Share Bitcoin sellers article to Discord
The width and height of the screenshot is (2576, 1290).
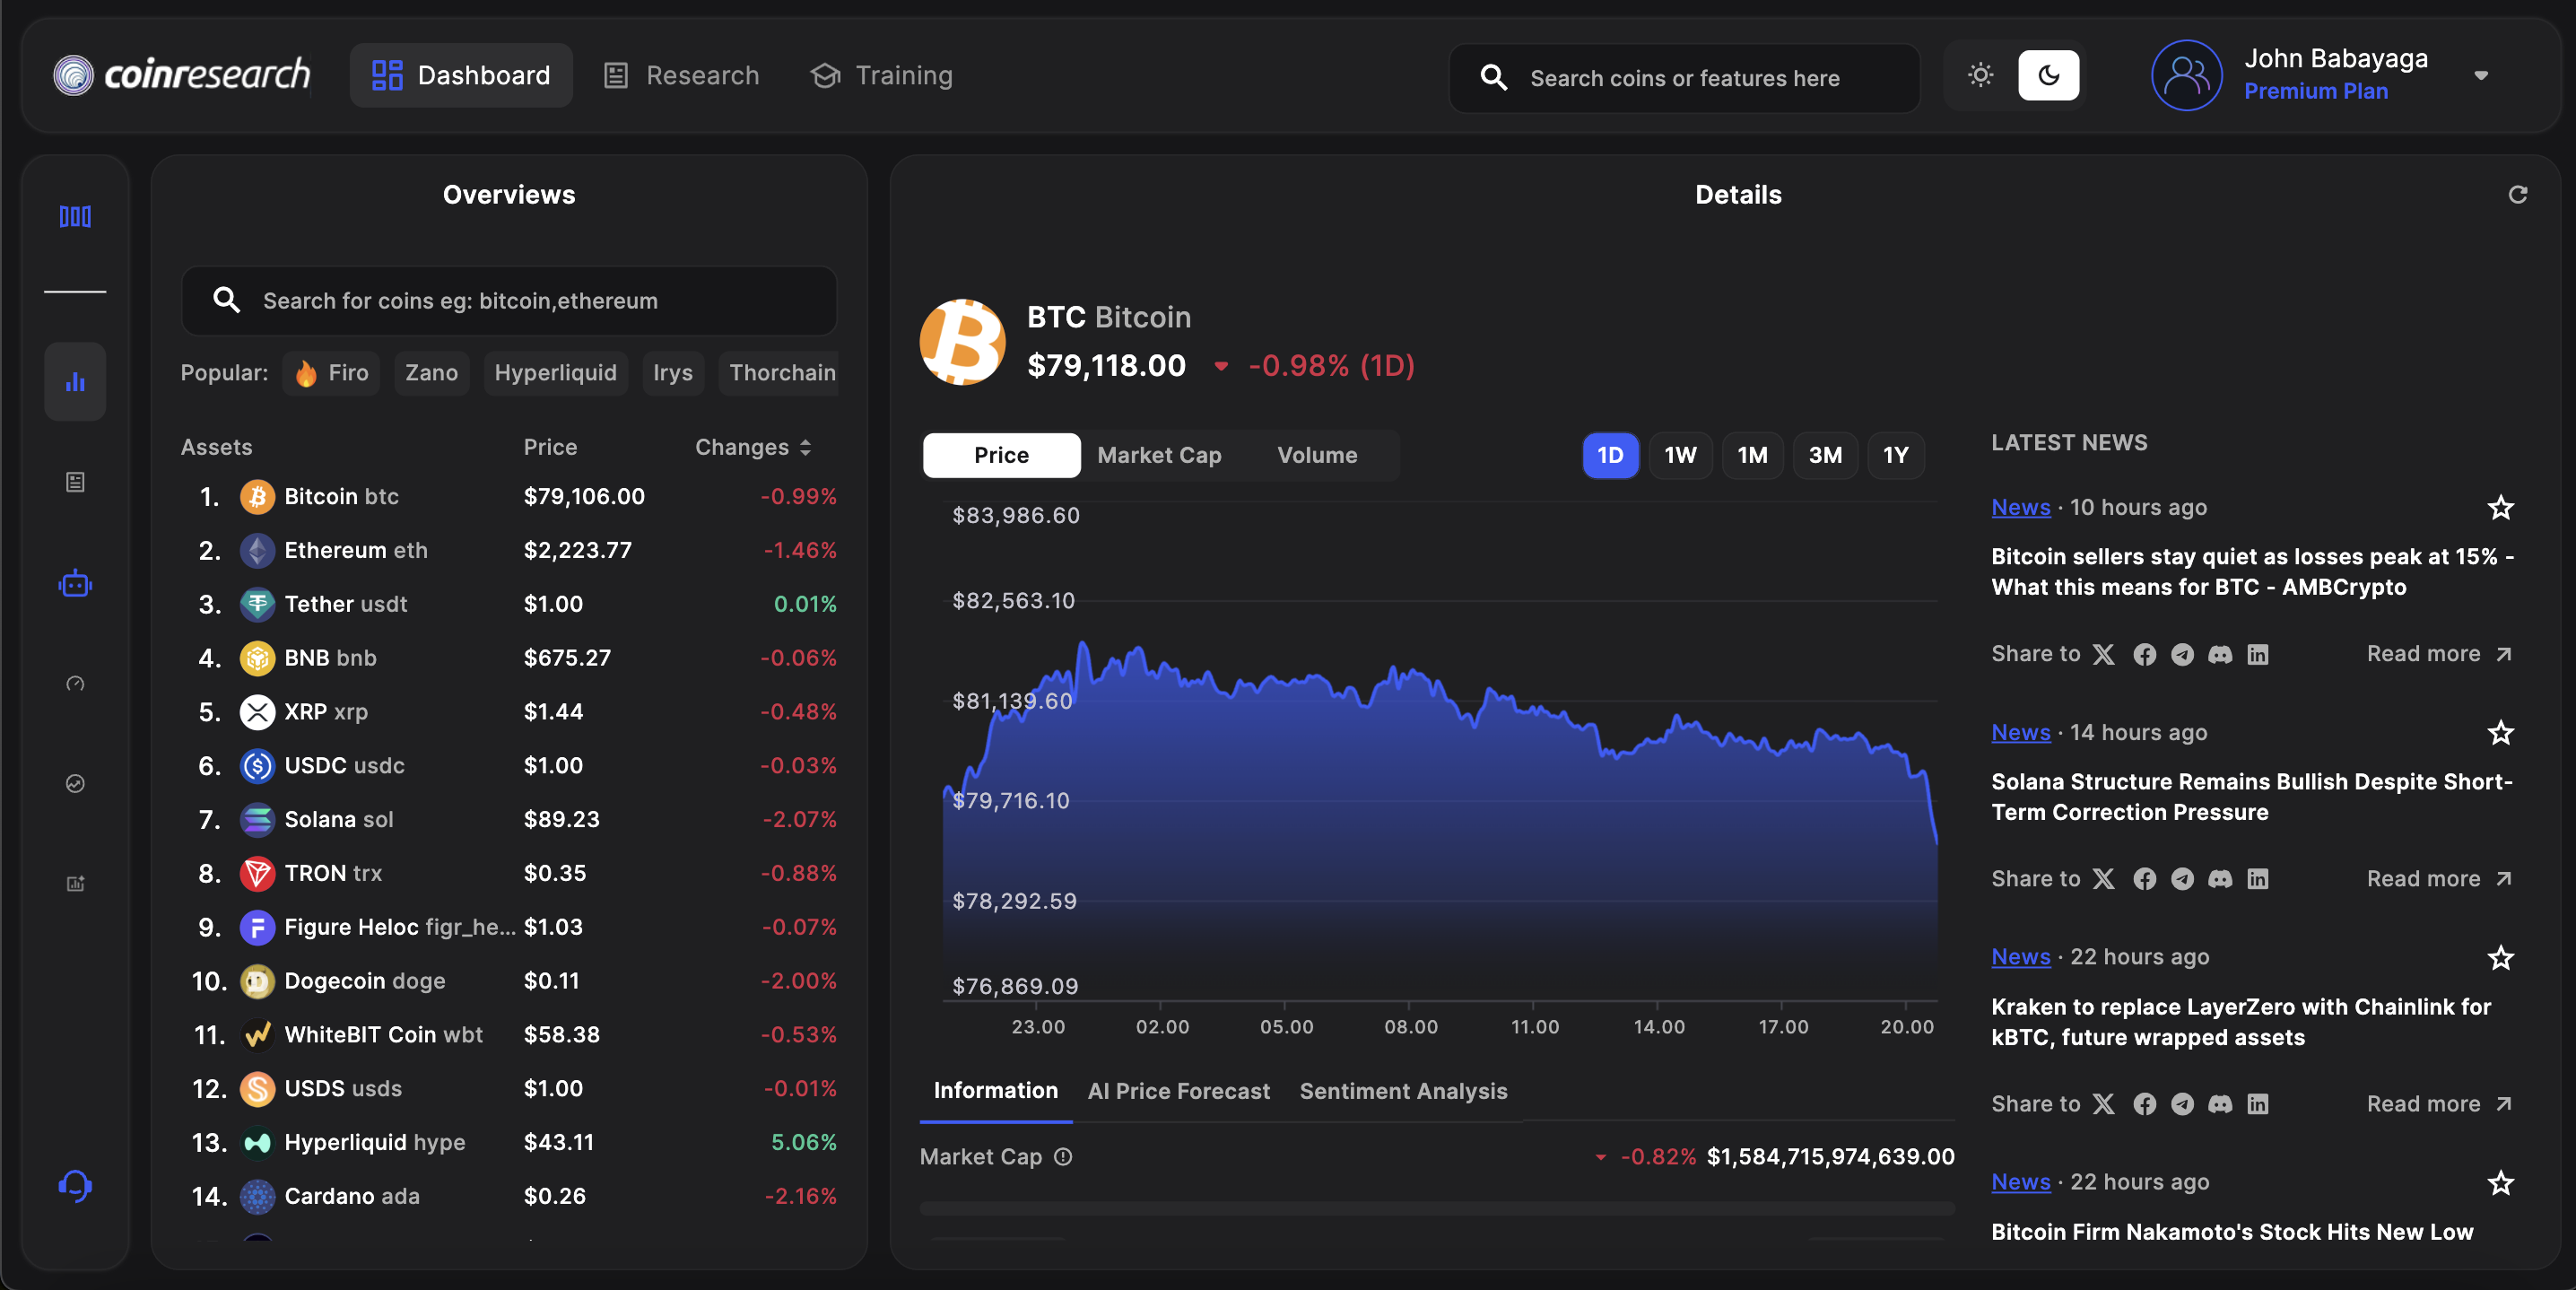(2220, 654)
